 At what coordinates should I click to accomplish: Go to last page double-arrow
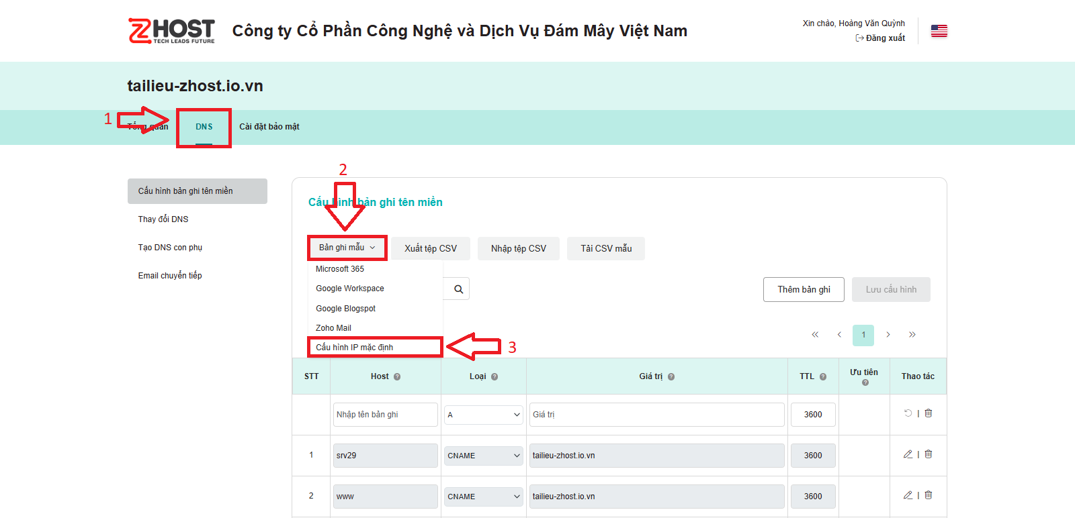tap(912, 335)
